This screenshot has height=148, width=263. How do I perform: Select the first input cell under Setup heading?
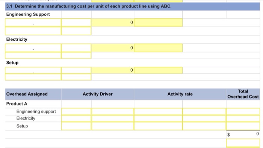(x=33, y=70)
